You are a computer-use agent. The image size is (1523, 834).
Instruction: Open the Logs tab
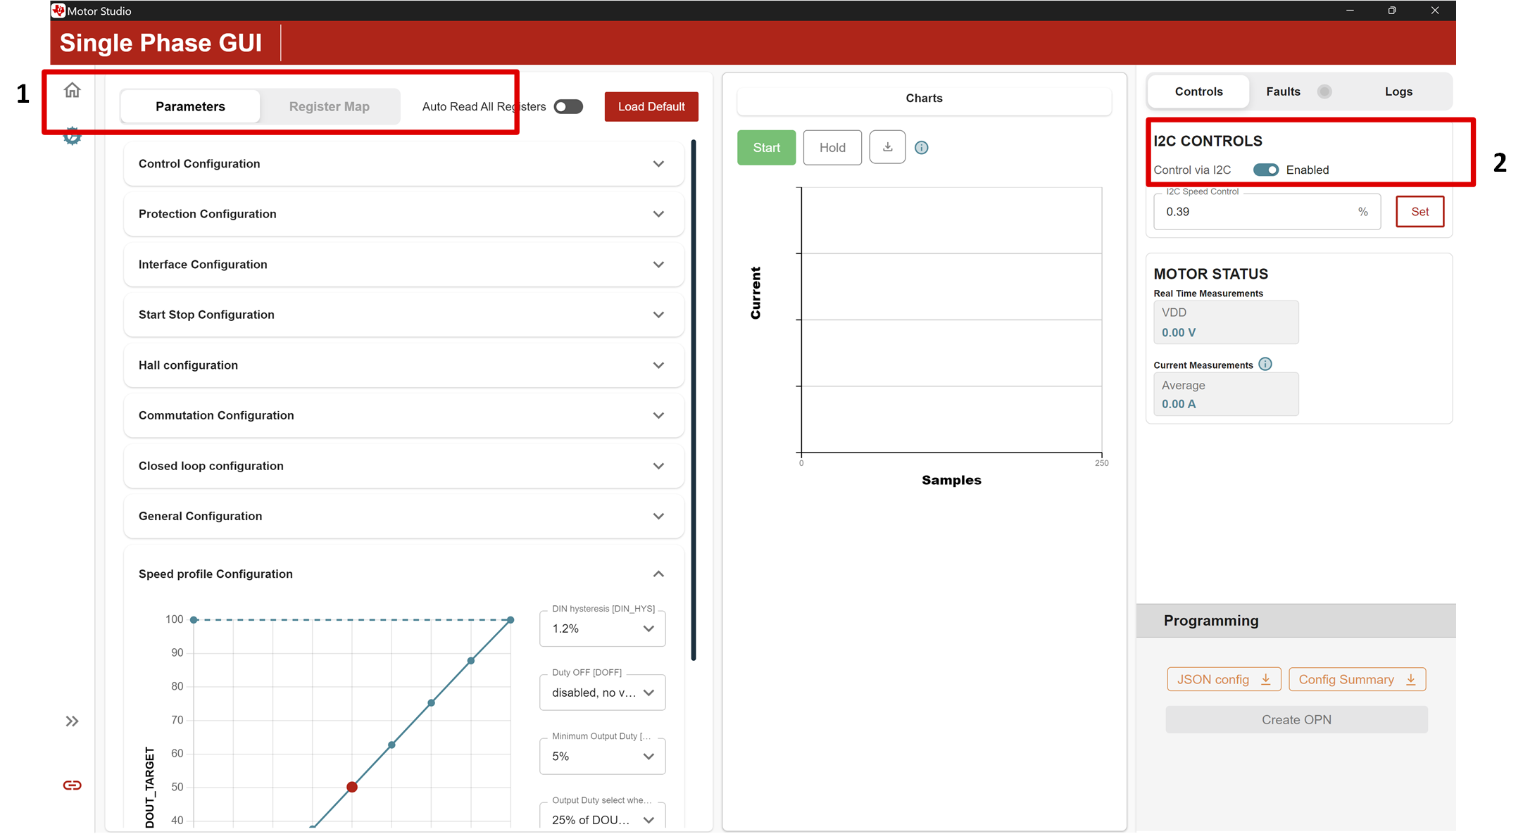[x=1398, y=91]
